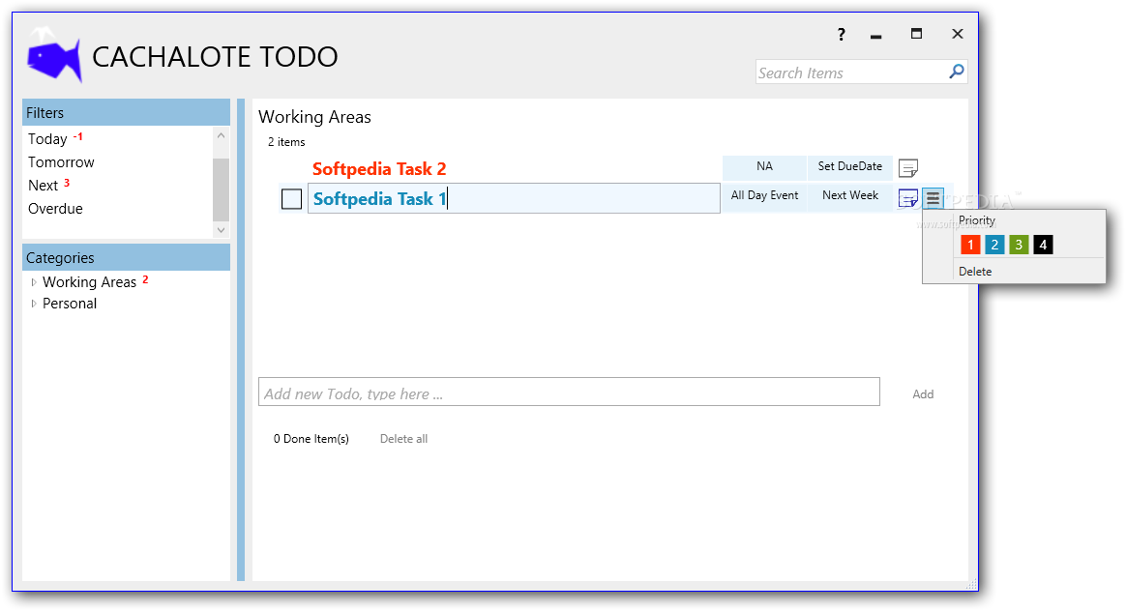Open help with the question mark icon

pos(841,34)
